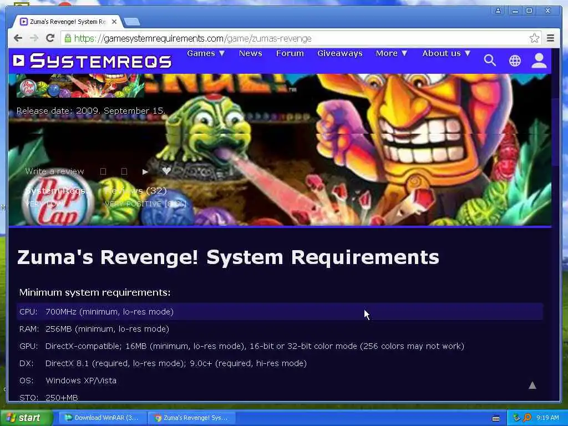Go back with the browser back arrow

(x=18, y=38)
